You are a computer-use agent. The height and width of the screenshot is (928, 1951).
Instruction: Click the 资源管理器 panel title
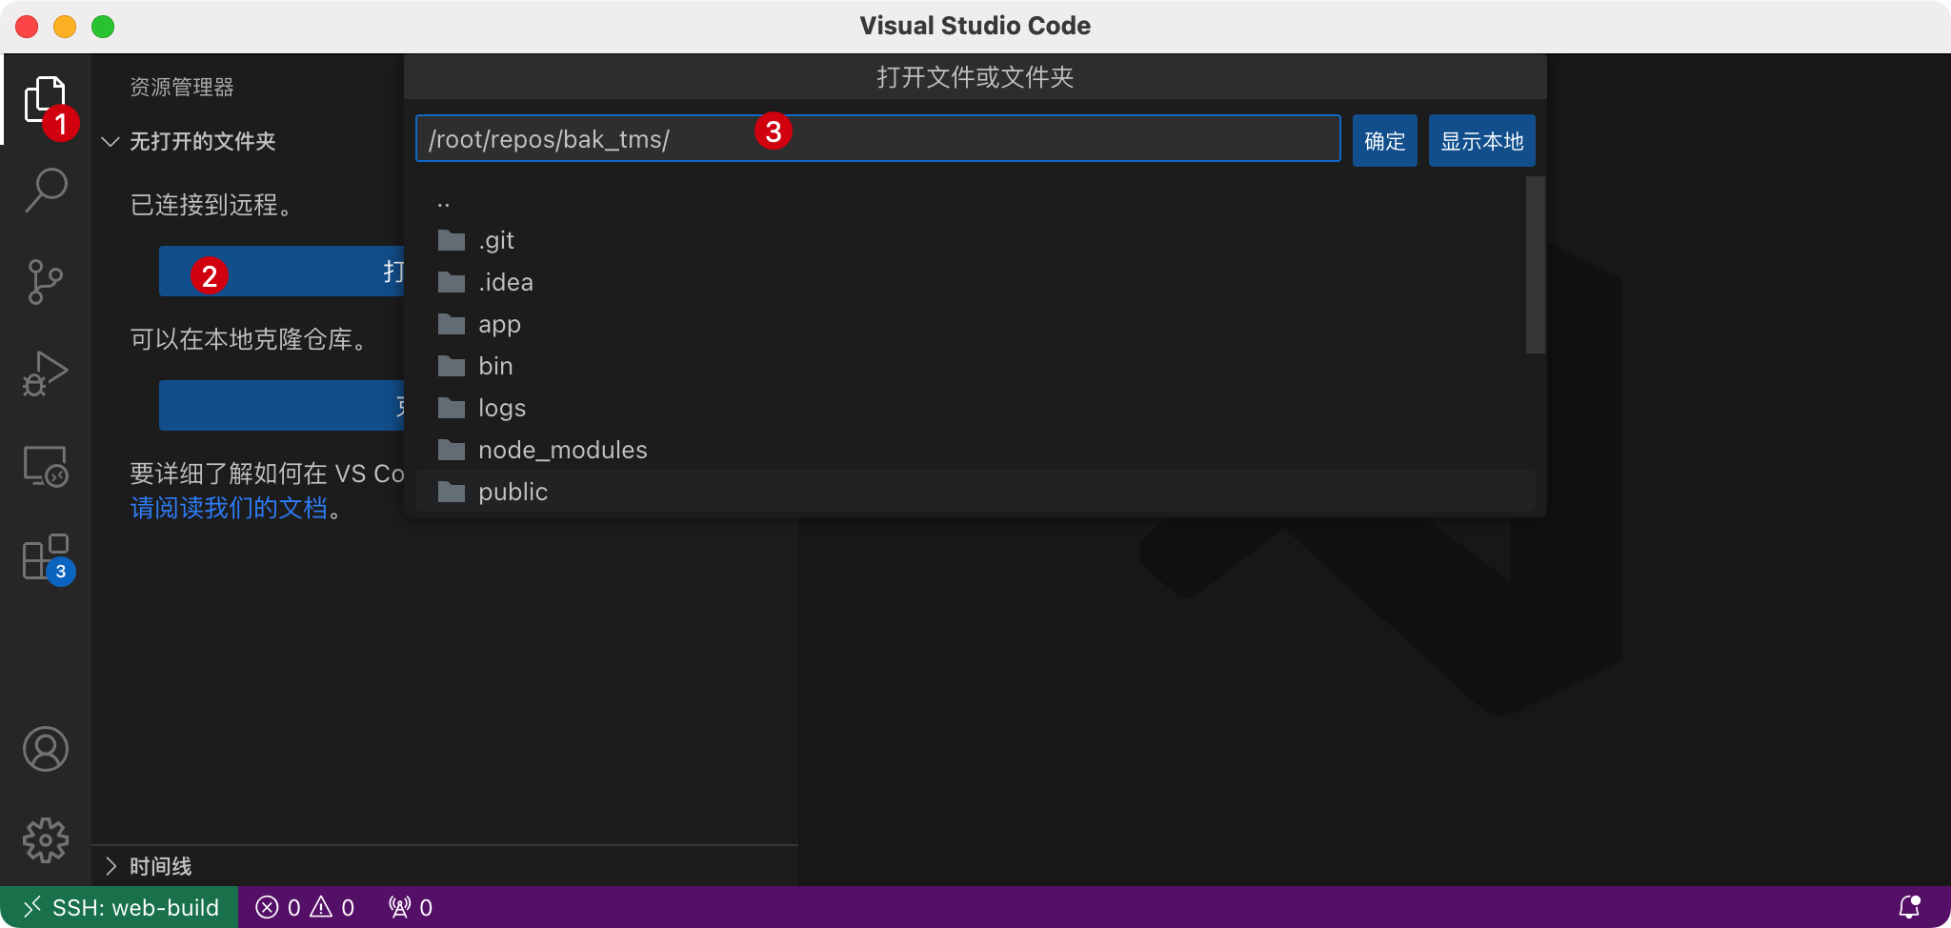[x=181, y=88]
